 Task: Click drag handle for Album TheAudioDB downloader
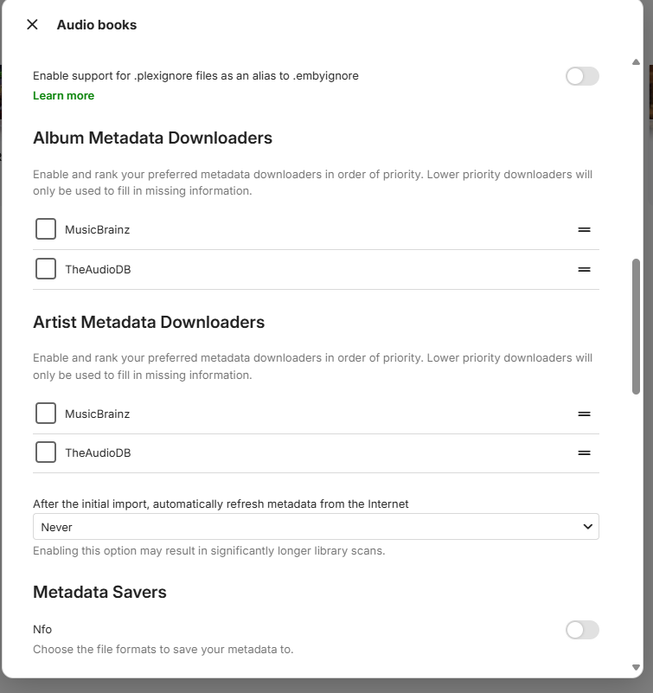coord(584,269)
